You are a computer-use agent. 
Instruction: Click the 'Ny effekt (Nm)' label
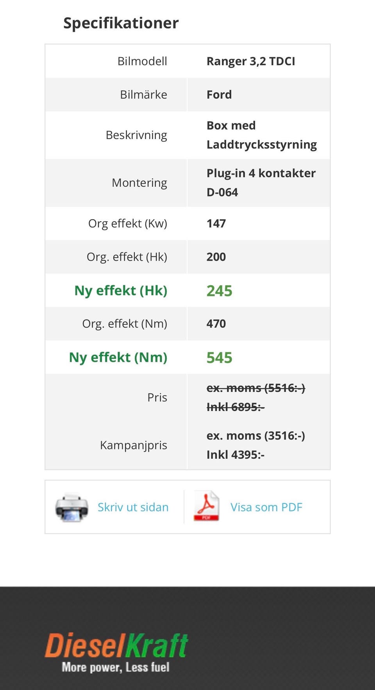point(118,358)
